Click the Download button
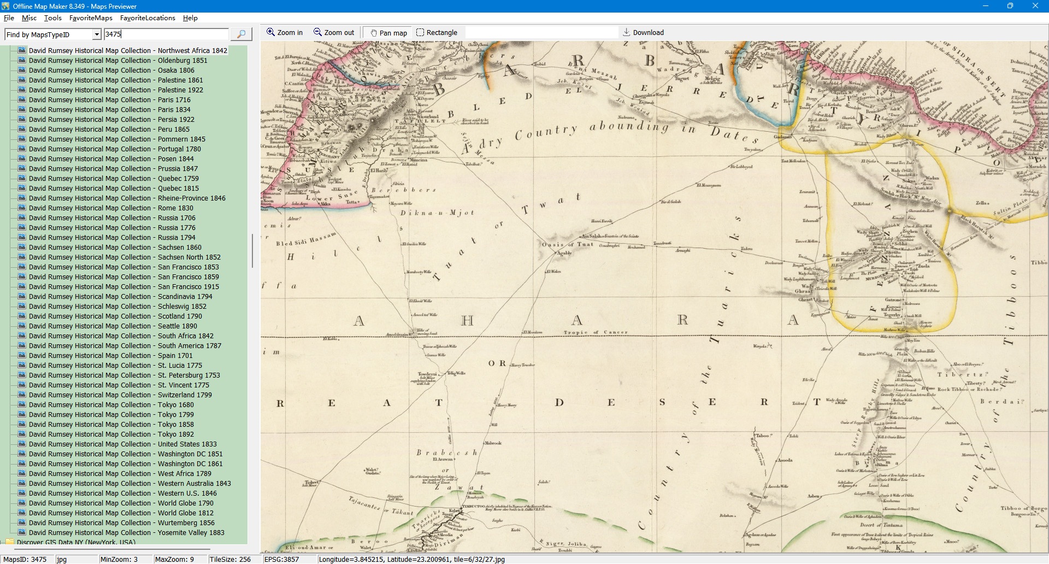This screenshot has height=564, width=1049. click(643, 32)
